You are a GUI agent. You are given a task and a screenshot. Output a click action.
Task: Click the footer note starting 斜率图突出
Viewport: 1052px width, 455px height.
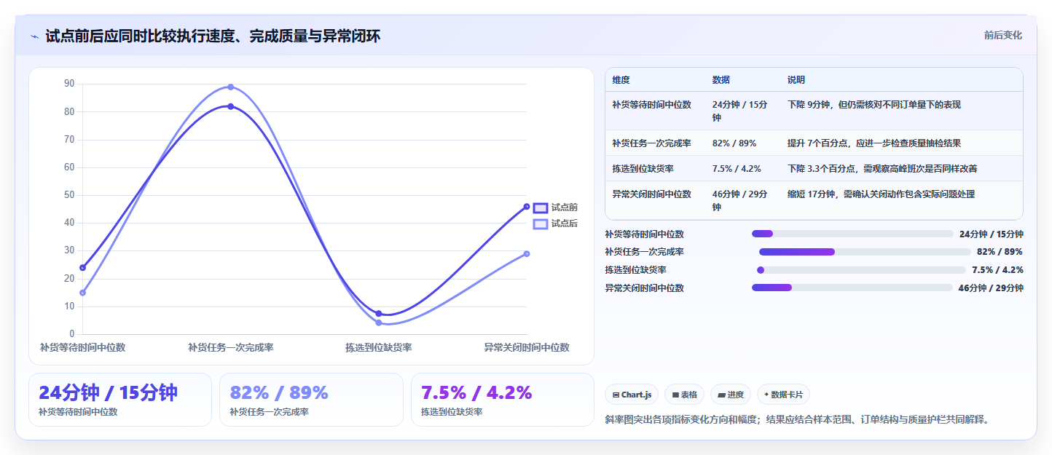click(799, 420)
